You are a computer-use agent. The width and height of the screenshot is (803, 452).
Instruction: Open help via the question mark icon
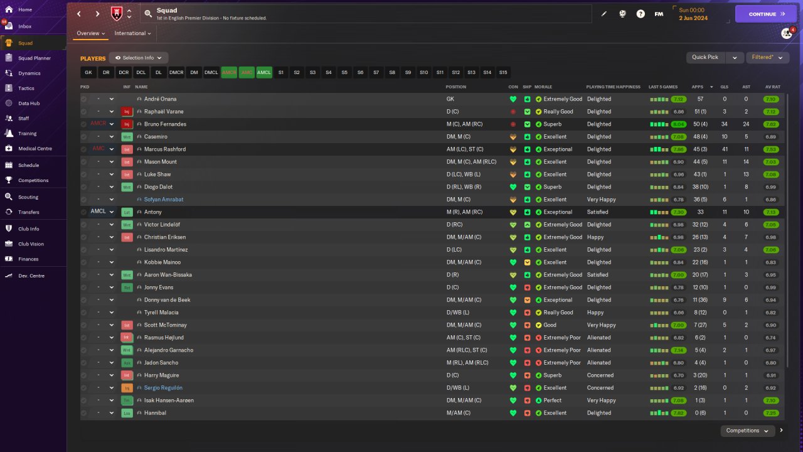point(641,14)
